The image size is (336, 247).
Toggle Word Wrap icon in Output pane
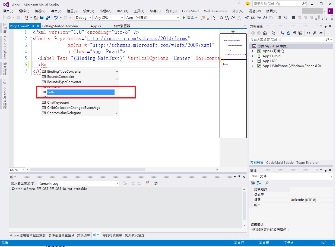(156, 183)
